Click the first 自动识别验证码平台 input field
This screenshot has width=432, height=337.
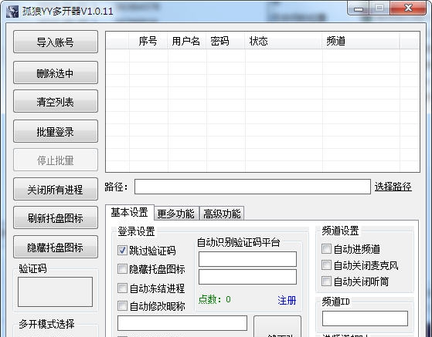pyautogui.click(x=247, y=259)
